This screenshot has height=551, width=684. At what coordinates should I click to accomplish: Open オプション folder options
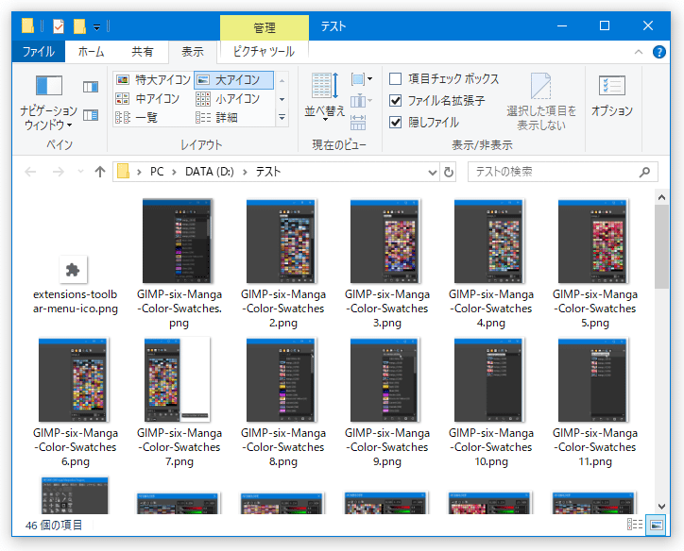click(612, 96)
